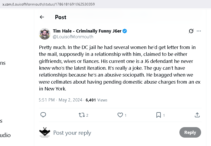Click the Tim Hale display name
Viewport: 211px width, 146px height.
point(87,31)
